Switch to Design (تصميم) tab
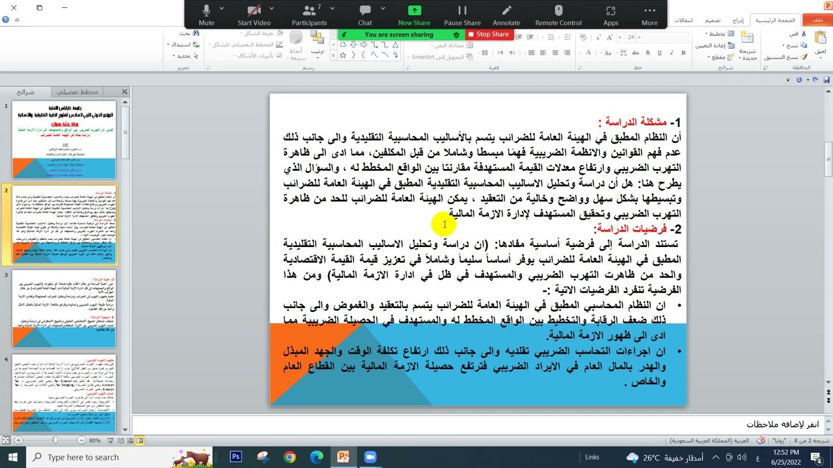 pyautogui.click(x=713, y=20)
